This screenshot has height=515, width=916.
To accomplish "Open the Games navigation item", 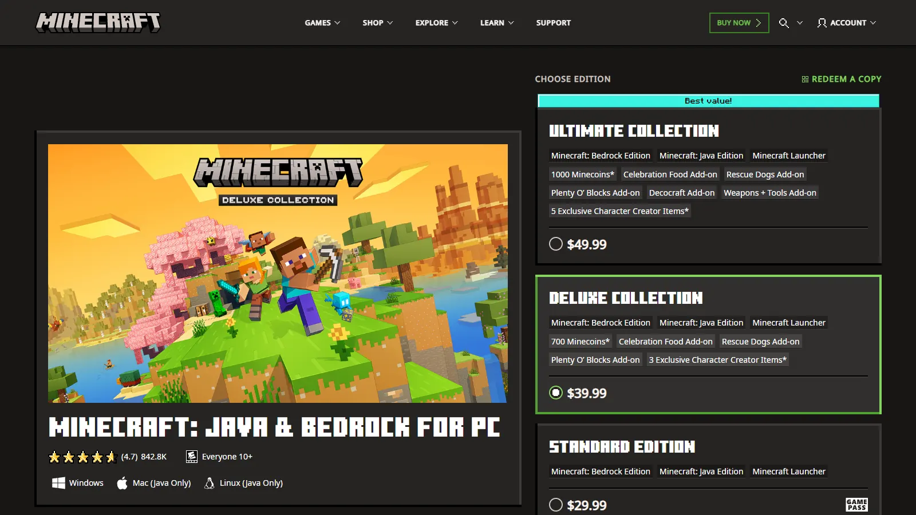I will coord(318,23).
